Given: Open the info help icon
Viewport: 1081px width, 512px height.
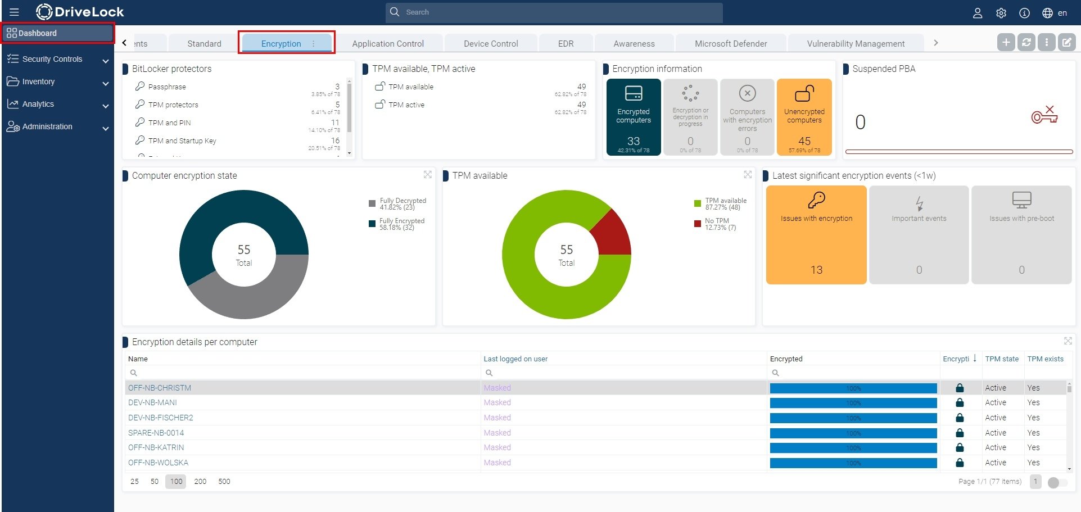Looking at the screenshot, I should tap(1024, 12).
